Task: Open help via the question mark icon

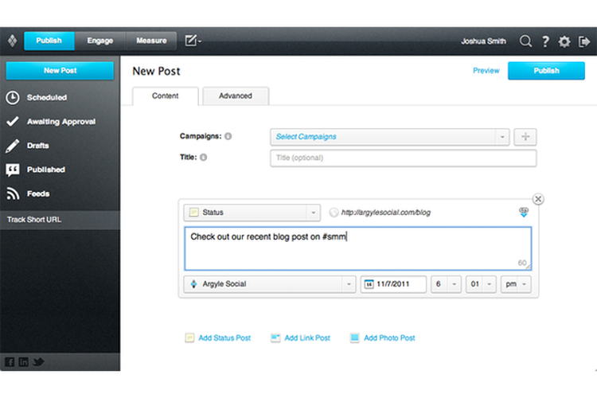Action: (x=545, y=41)
